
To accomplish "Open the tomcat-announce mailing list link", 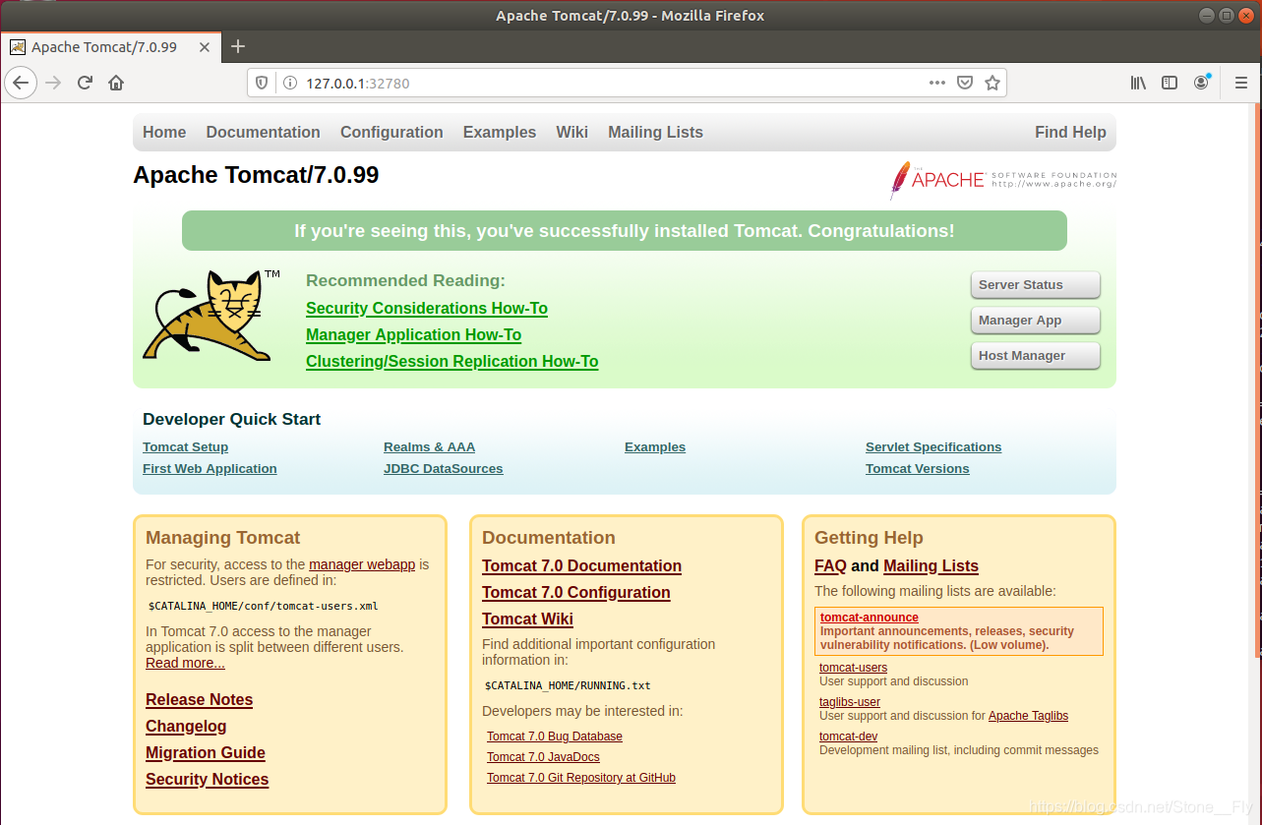I will (870, 618).
